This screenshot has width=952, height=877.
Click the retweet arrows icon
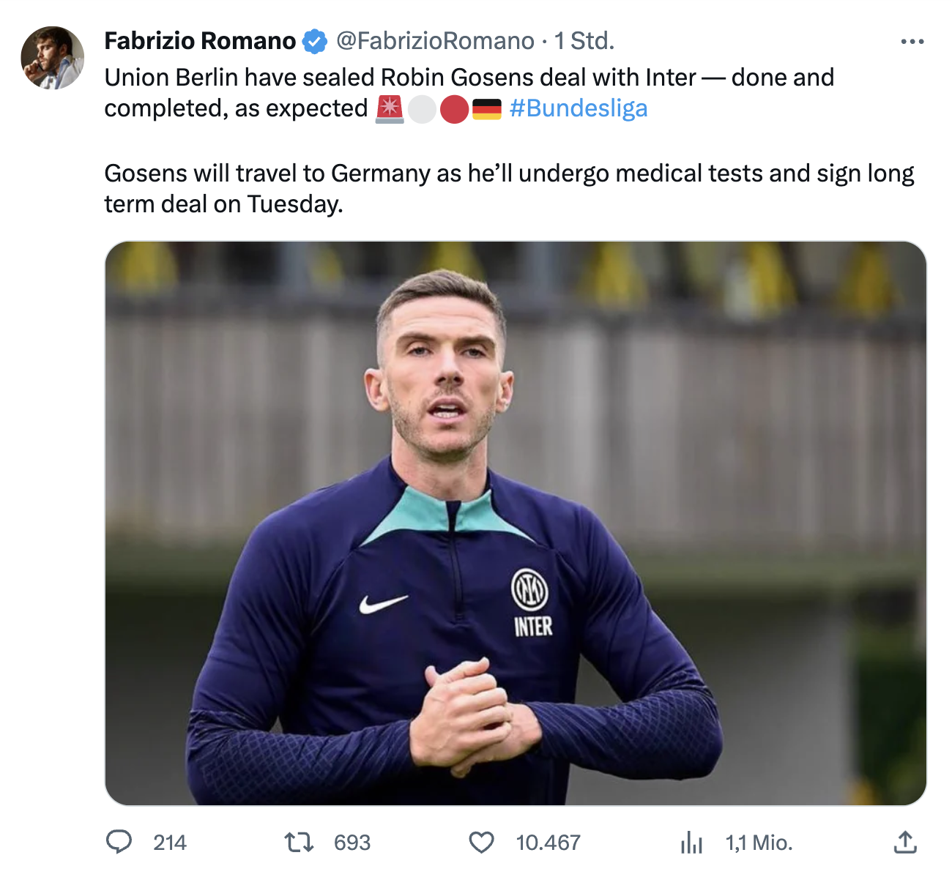[299, 843]
